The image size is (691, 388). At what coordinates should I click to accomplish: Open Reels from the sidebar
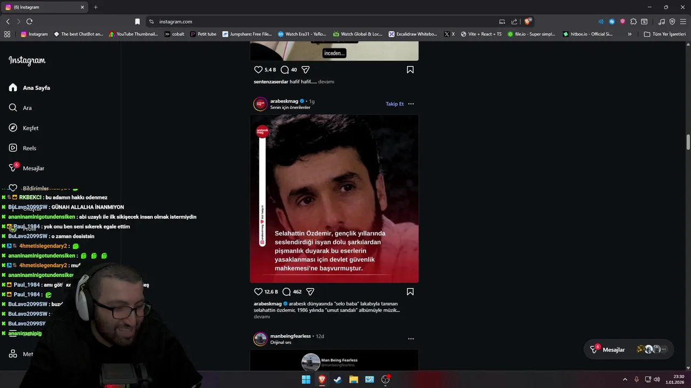23,148
